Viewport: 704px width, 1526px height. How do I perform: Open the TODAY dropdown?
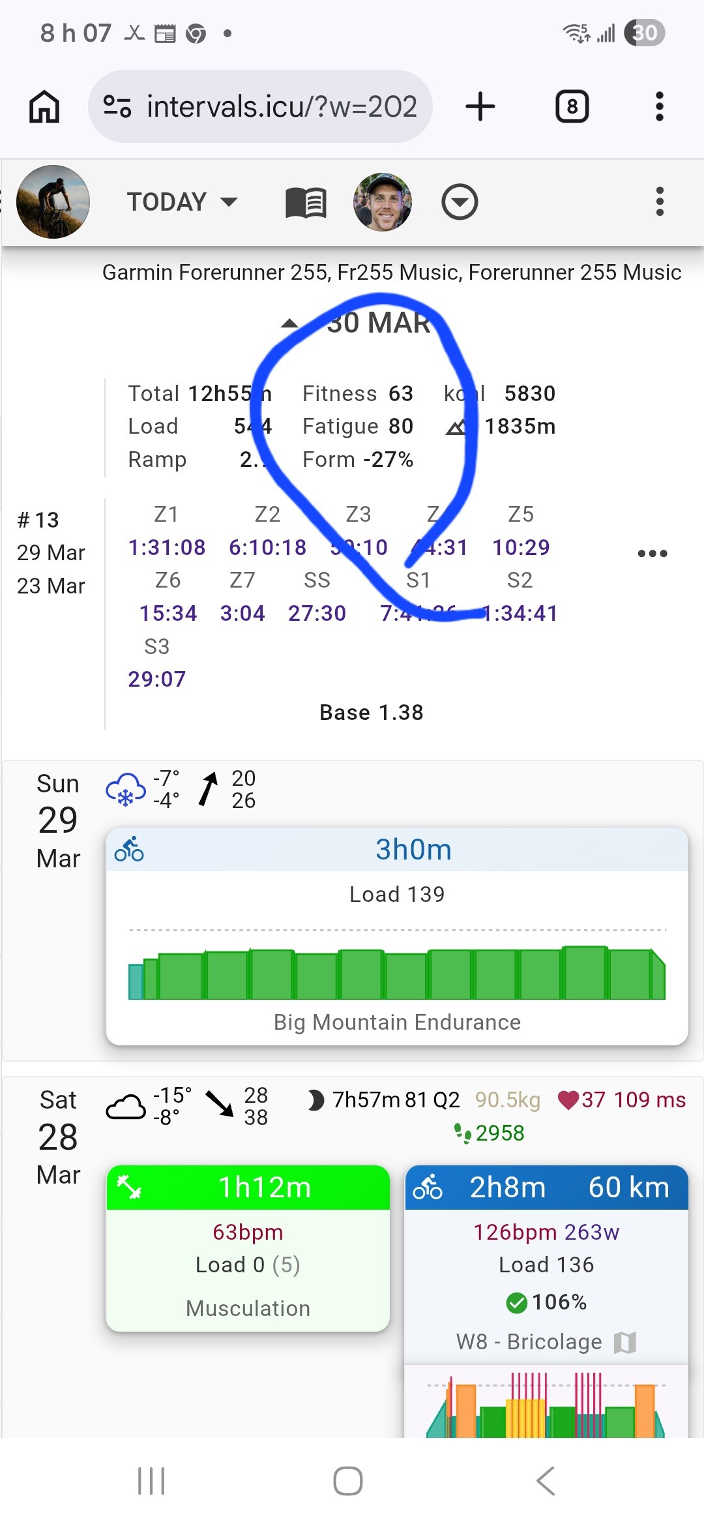[182, 202]
